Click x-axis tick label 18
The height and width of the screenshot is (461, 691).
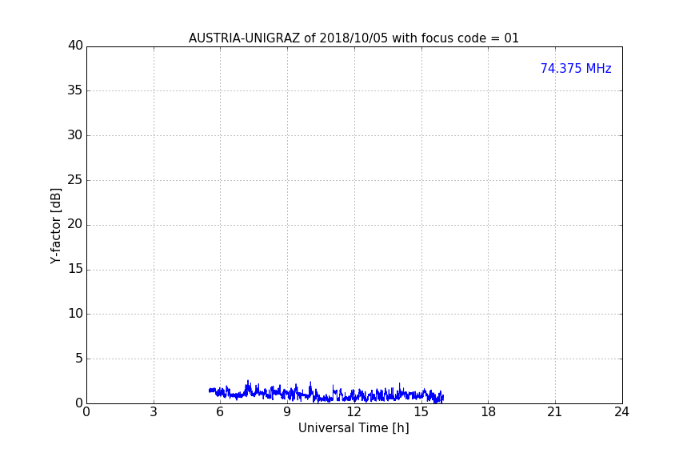point(488,412)
